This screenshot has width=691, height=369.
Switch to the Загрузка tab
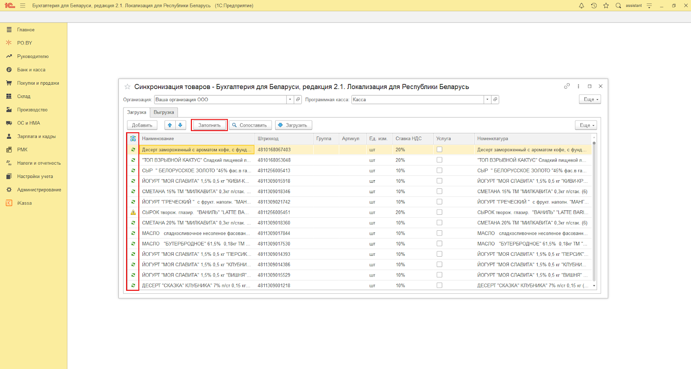(x=136, y=112)
